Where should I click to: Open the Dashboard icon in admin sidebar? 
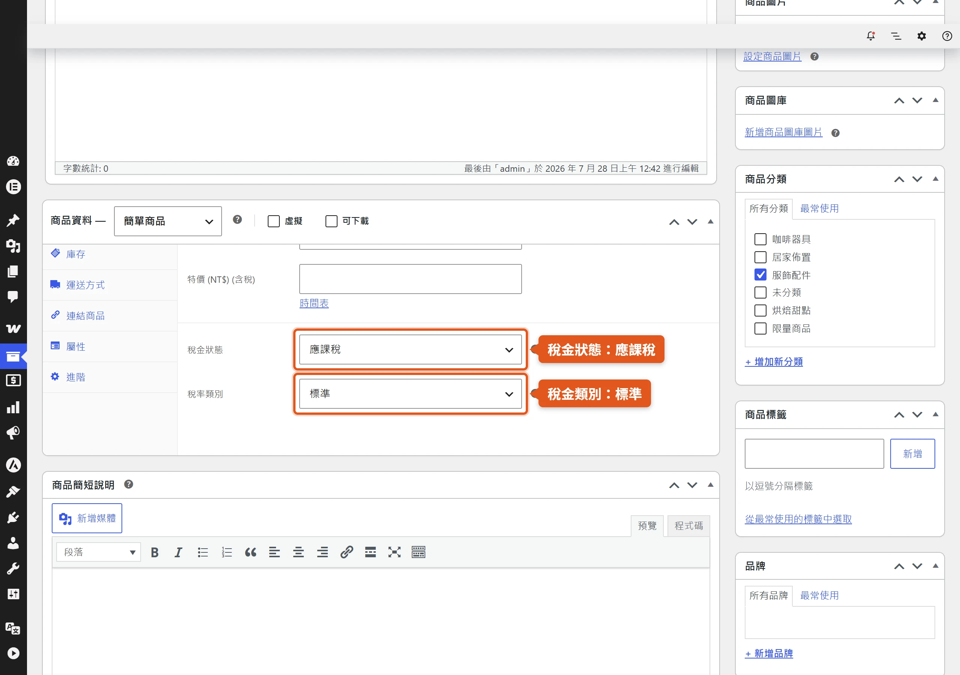click(x=13, y=161)
